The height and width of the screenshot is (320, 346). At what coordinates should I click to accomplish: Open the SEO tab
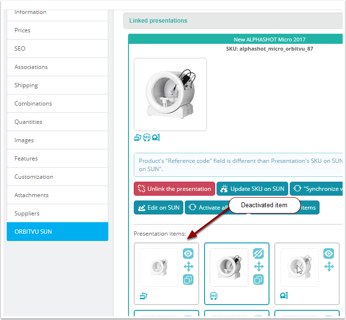click(57, 49)
